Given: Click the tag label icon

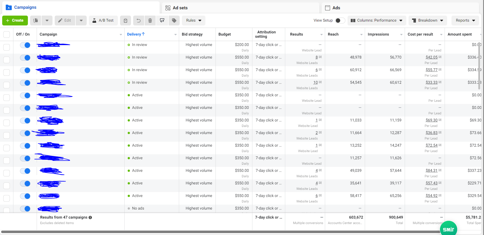Looking at the screenshot, I should click(x=174, y=21).
